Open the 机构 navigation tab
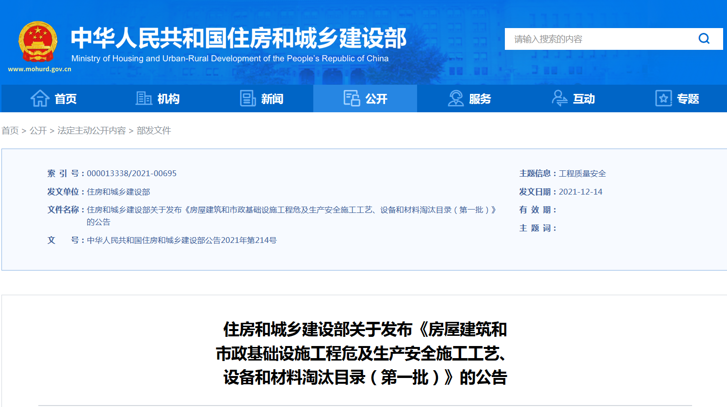This screenshot has width=727, height=407. (157, 99)
